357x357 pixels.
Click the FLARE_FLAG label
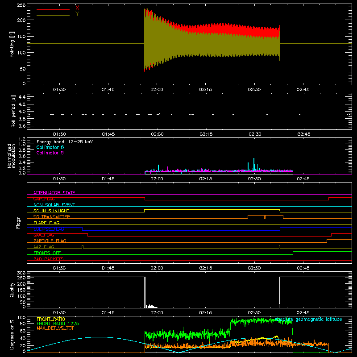46,223
